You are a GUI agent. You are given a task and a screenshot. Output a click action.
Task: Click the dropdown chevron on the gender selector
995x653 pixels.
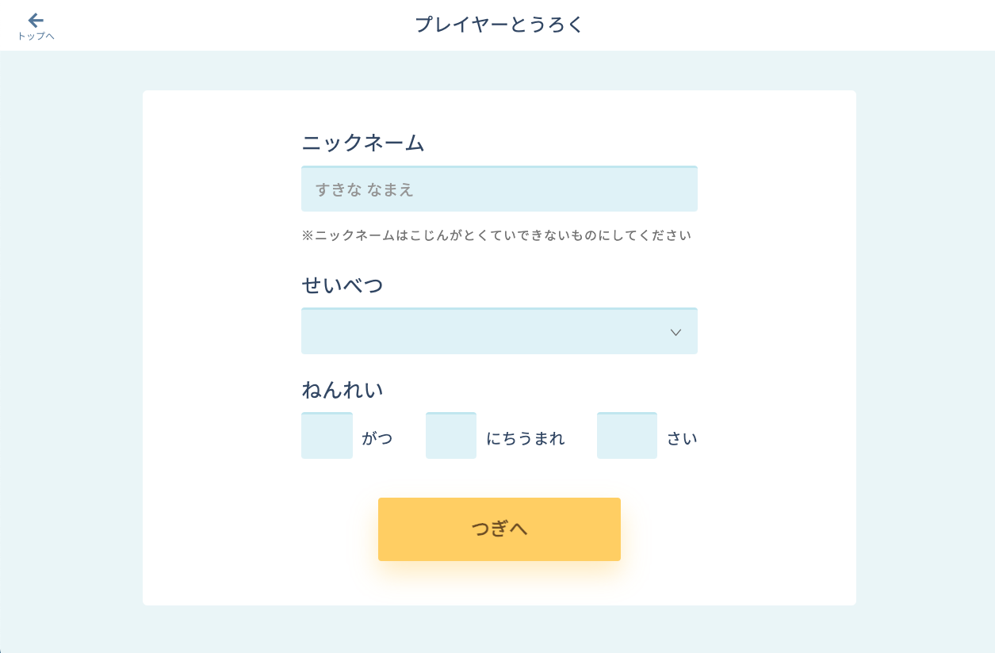[x=675, y=332]
